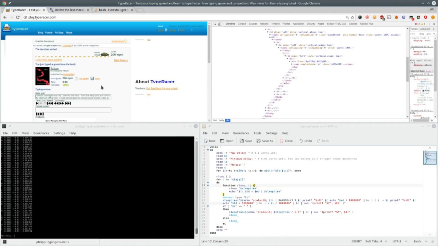Go back in Chrome browser history
This screenshot has width=438, height=246.
[x=5, y=17]
